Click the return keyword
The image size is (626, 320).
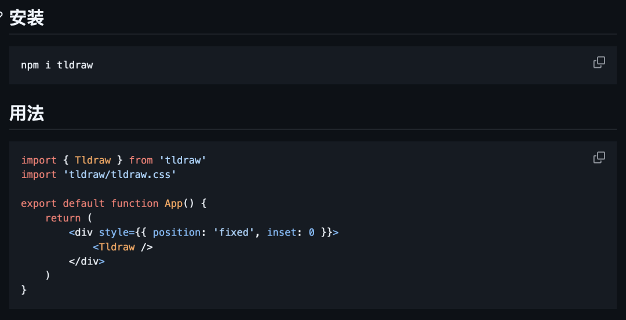63,218
